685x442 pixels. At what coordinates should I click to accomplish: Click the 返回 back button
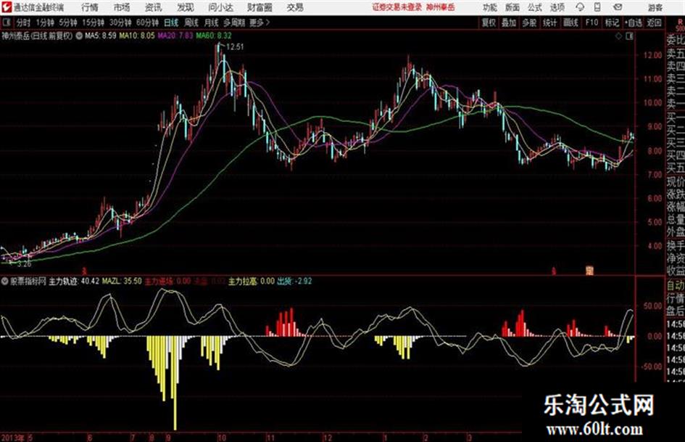pos(654,22)
